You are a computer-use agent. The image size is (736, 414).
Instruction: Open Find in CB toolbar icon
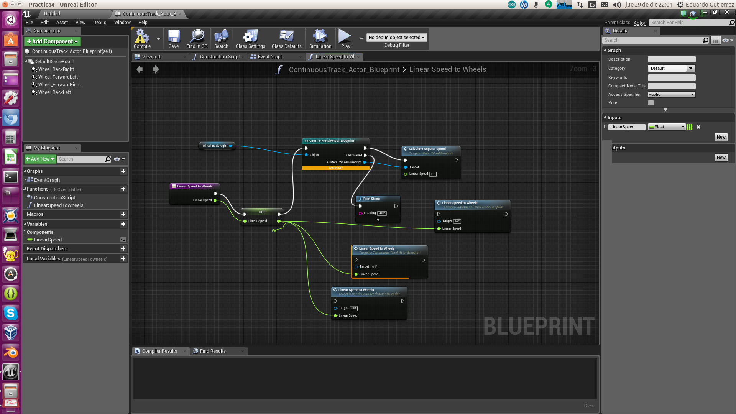(197, 38)
